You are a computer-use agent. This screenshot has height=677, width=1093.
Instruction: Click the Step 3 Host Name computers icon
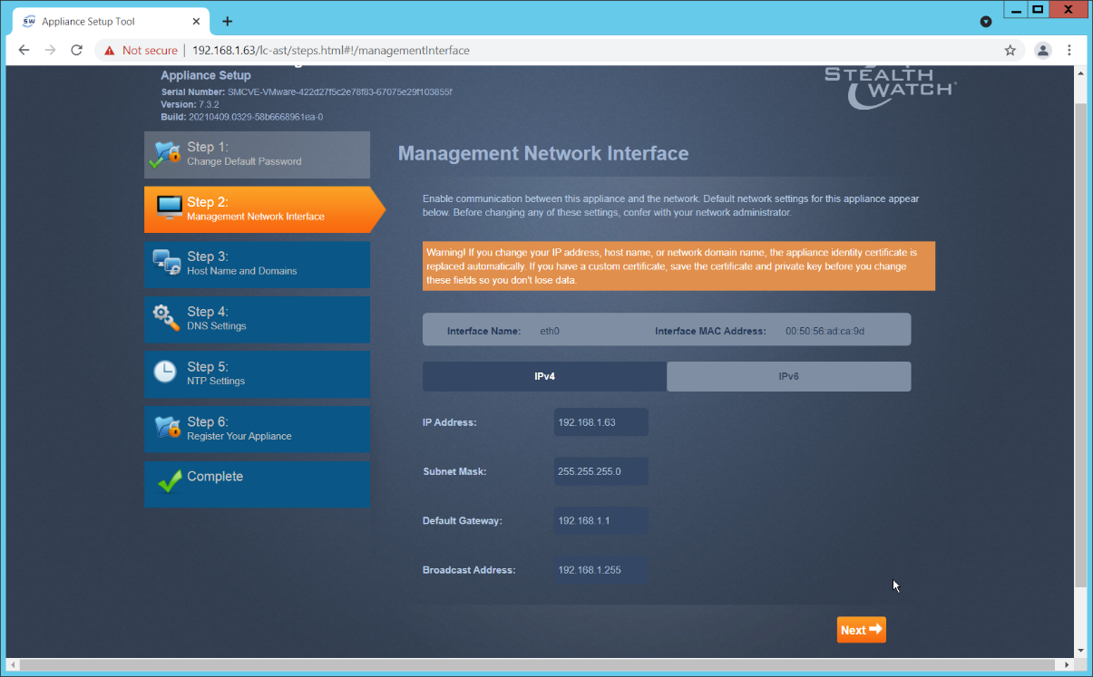(x=166, y=264)
